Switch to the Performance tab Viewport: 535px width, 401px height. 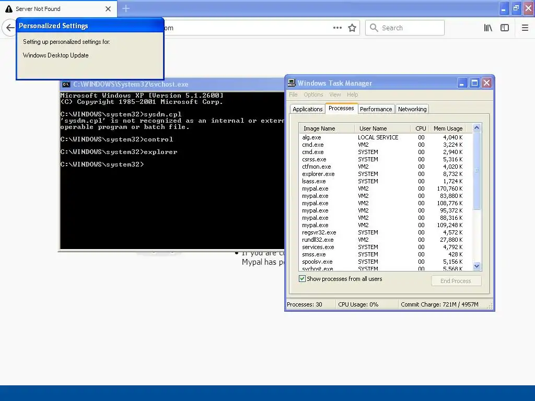tap(376, 109)
